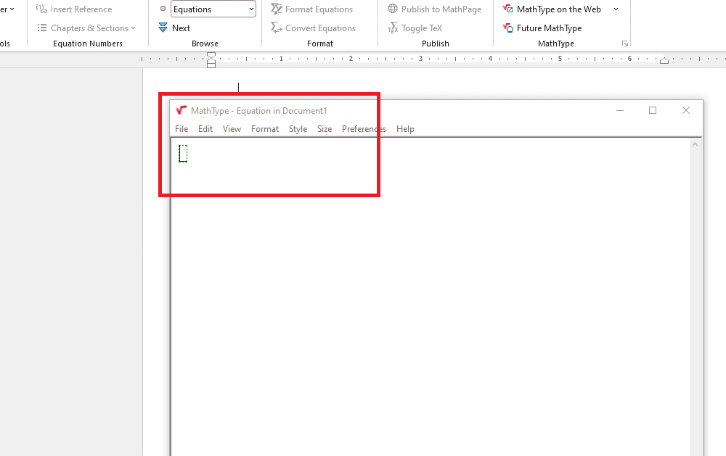Open the Format menu in MathType

(265, 129)
